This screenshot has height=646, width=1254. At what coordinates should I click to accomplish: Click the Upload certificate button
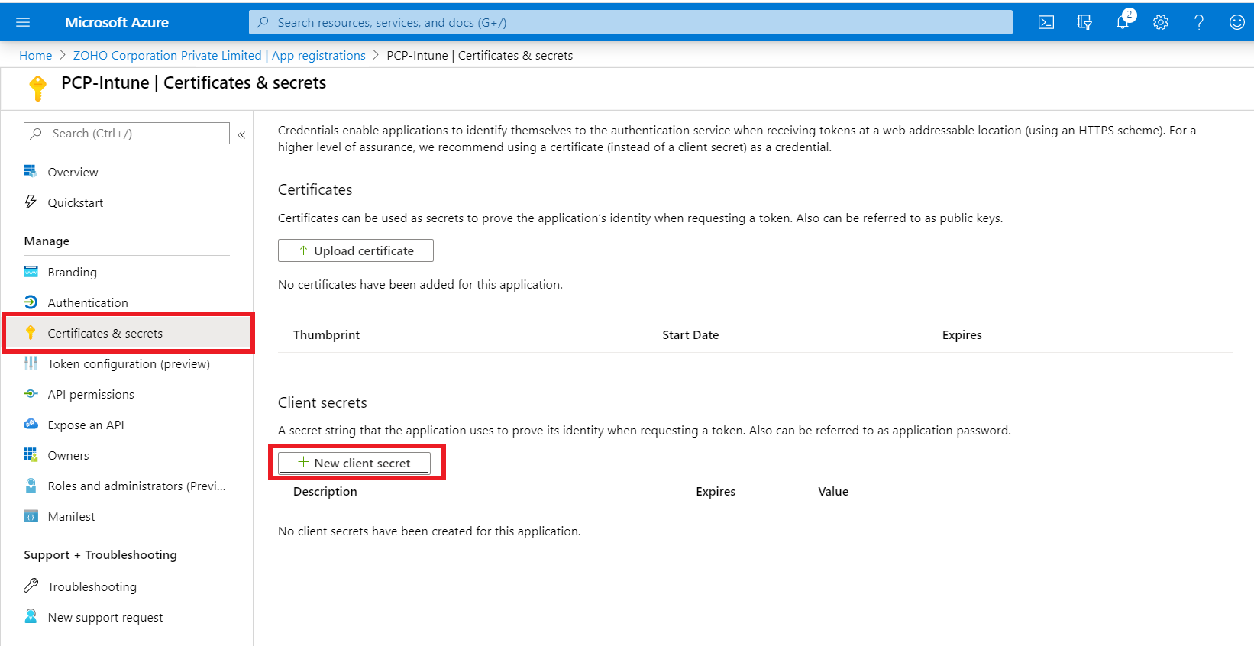coord(356,250)
